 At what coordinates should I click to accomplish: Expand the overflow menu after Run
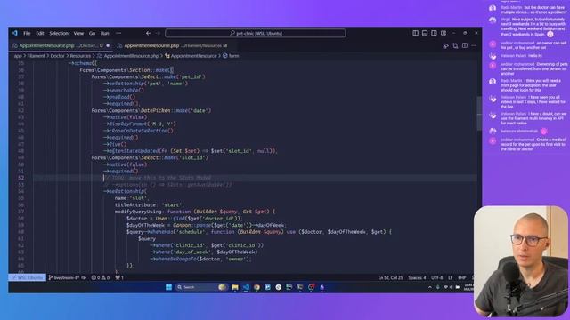pos(118,34)
